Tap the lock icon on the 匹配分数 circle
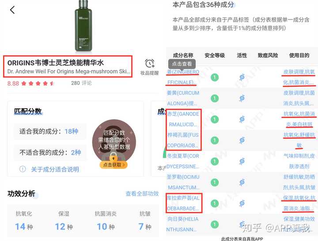 [x=113, y=156]
